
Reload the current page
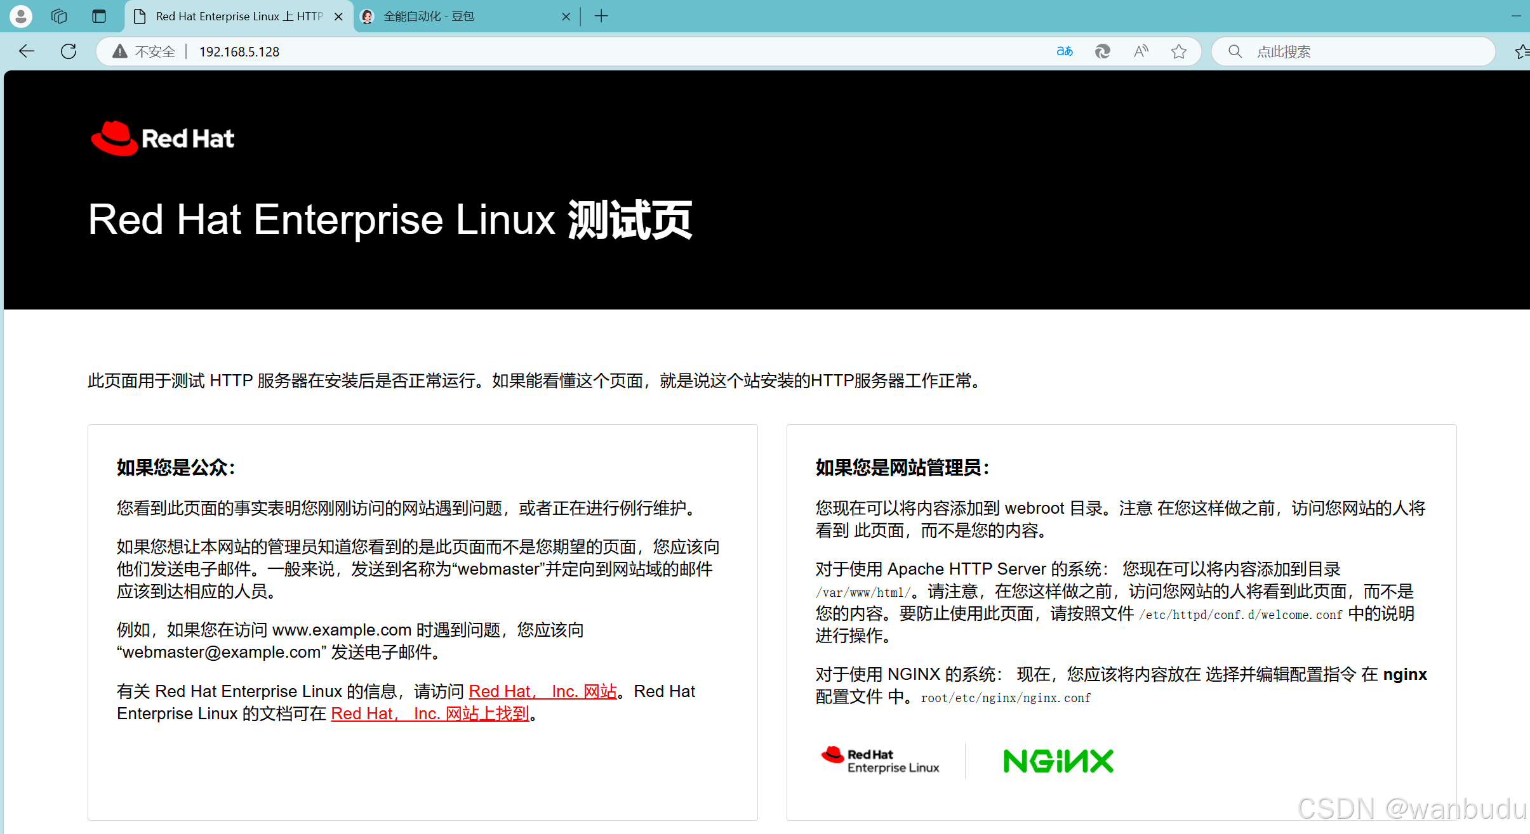(x=69, y=51)
